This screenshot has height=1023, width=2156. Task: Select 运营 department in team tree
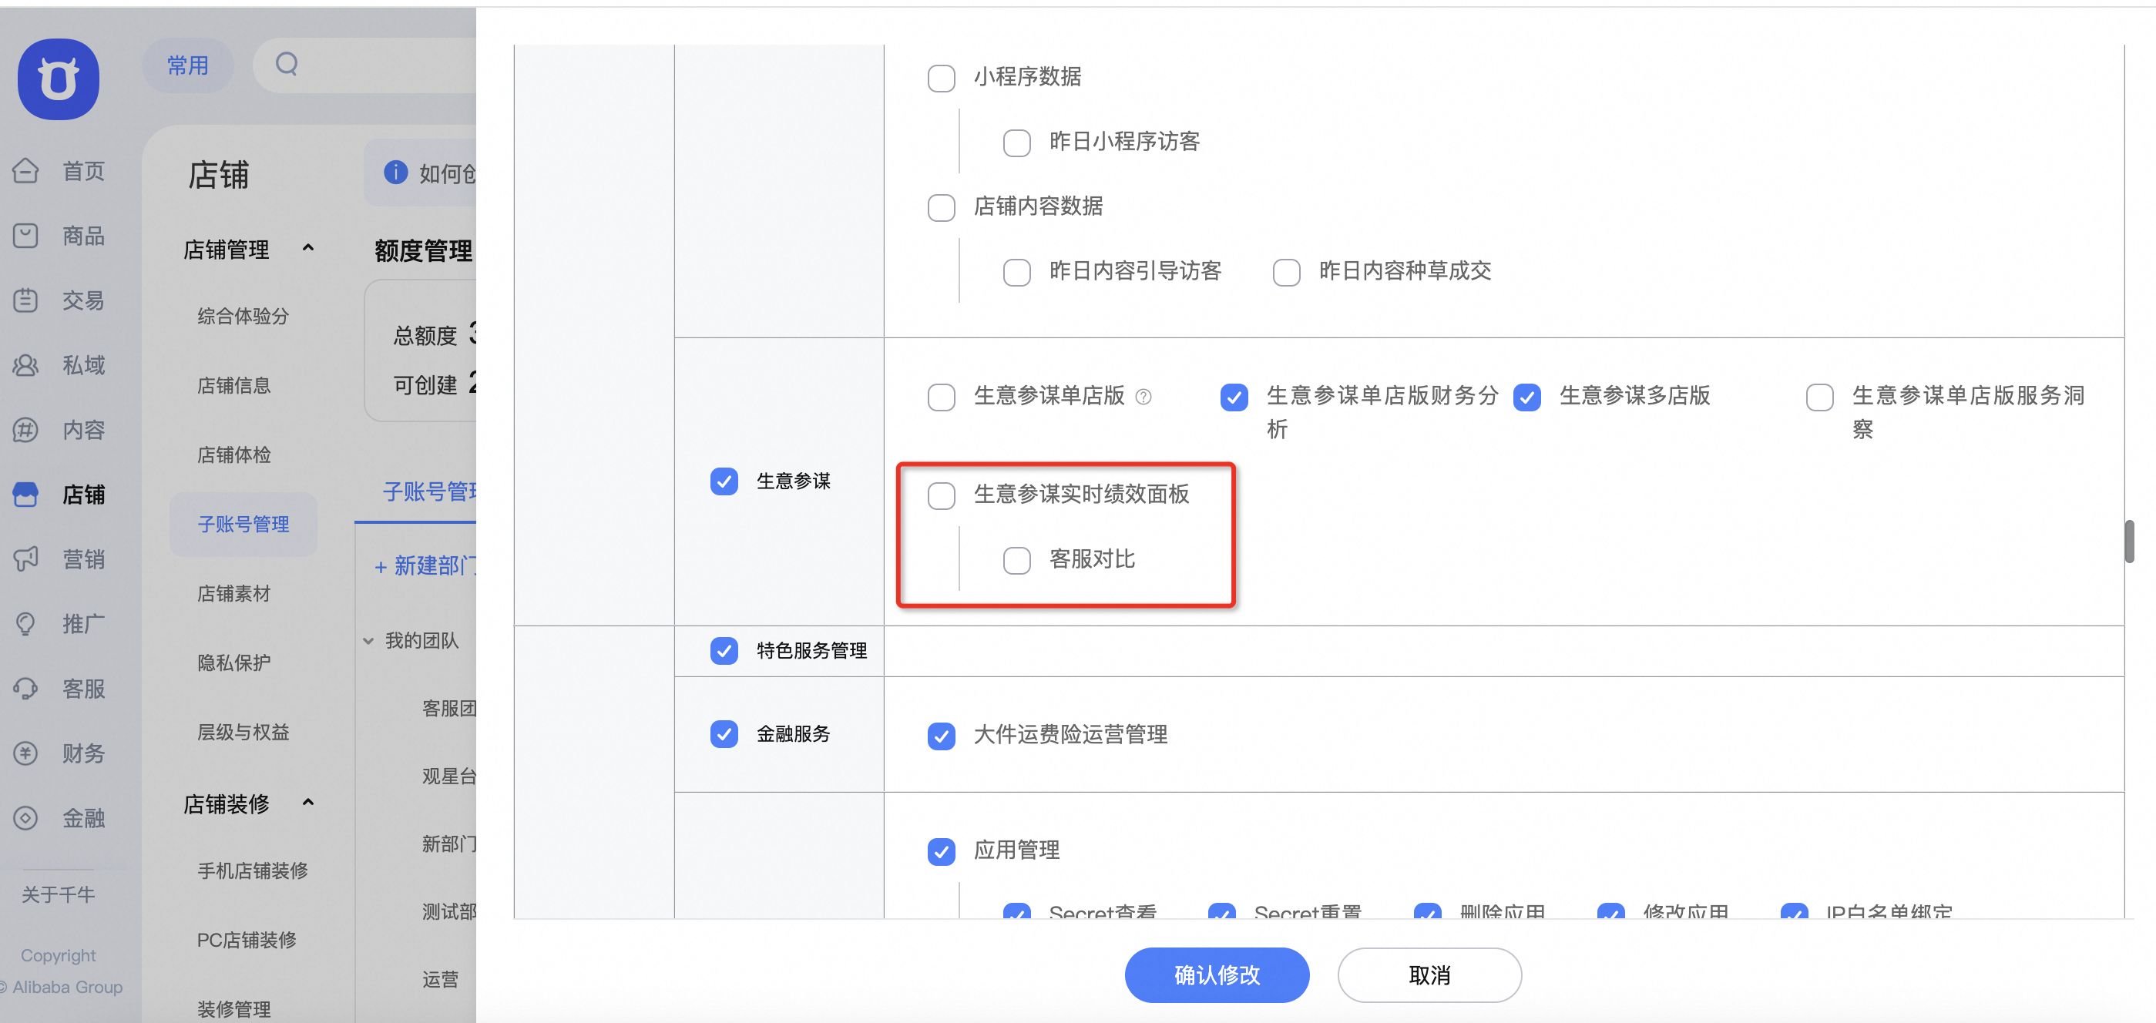pyautogui.click(x=440, y=980)
